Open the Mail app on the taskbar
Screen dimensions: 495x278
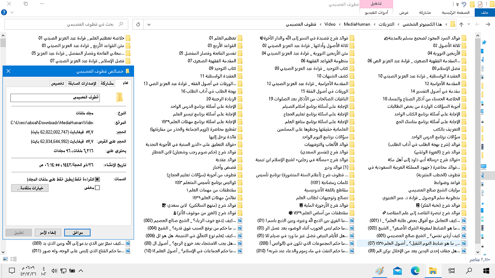pos(397,271)
